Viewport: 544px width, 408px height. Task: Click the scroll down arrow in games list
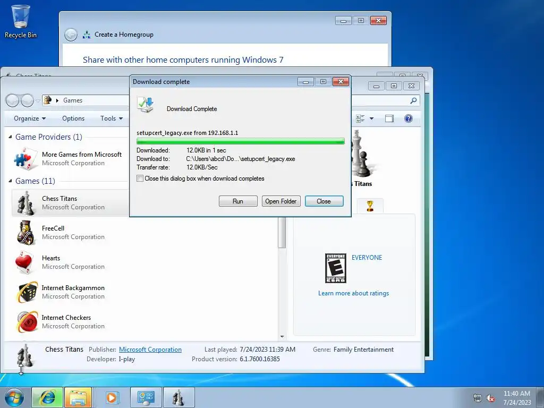[282, 336]
